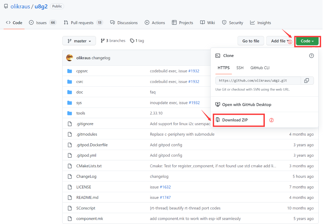The image size is (324, 224).
Task: Select the clone URL text field
Action: pos(258,81)
